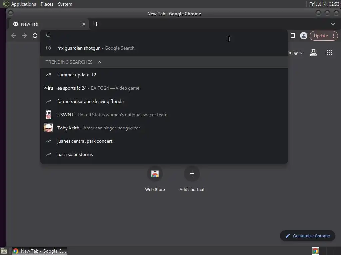The width and height of the screenshot is (341, 255).
Task: Click the search magnifier icon in omnibox
Action: point(48,36)
